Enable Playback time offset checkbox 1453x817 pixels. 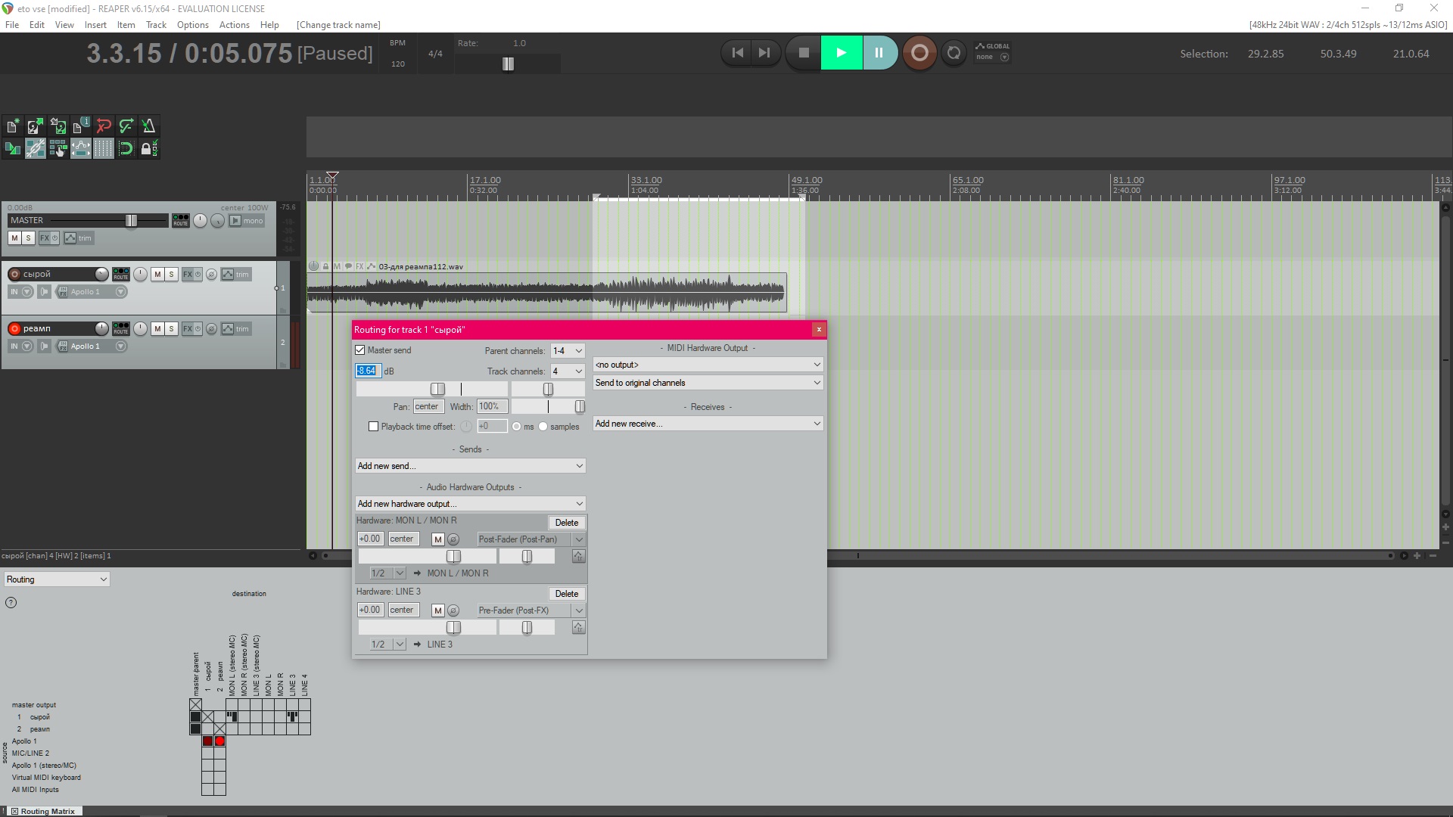coord(373,427)
